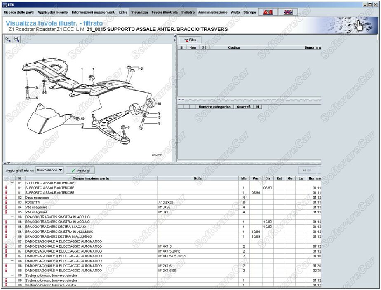381x290 pixels.
Task: Click the Codice column header
Action: (234, 48)
